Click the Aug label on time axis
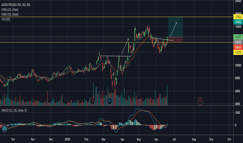243x143 pixels. [194, 139]
